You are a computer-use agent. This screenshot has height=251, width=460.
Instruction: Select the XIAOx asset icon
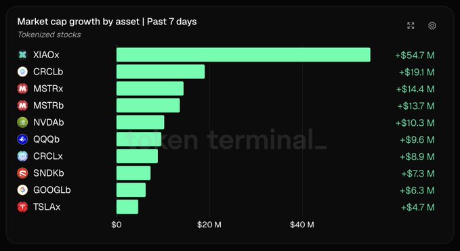pyautogui.click(x=22, y=55)
